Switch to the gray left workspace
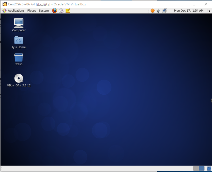Image resolution: width=212 pixels, height=172 pixels. [196, 168]
